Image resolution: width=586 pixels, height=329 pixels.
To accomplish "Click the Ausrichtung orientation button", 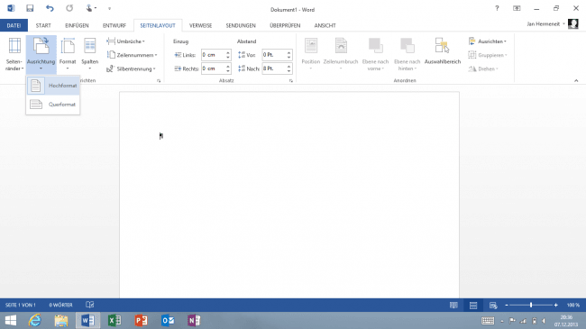I will (41, 55).
